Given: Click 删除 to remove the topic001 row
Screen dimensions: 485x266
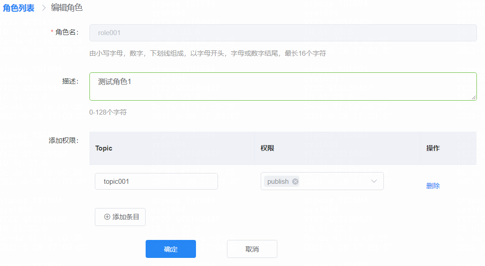Looking at the screenshot, I should (x=433, y=186).
